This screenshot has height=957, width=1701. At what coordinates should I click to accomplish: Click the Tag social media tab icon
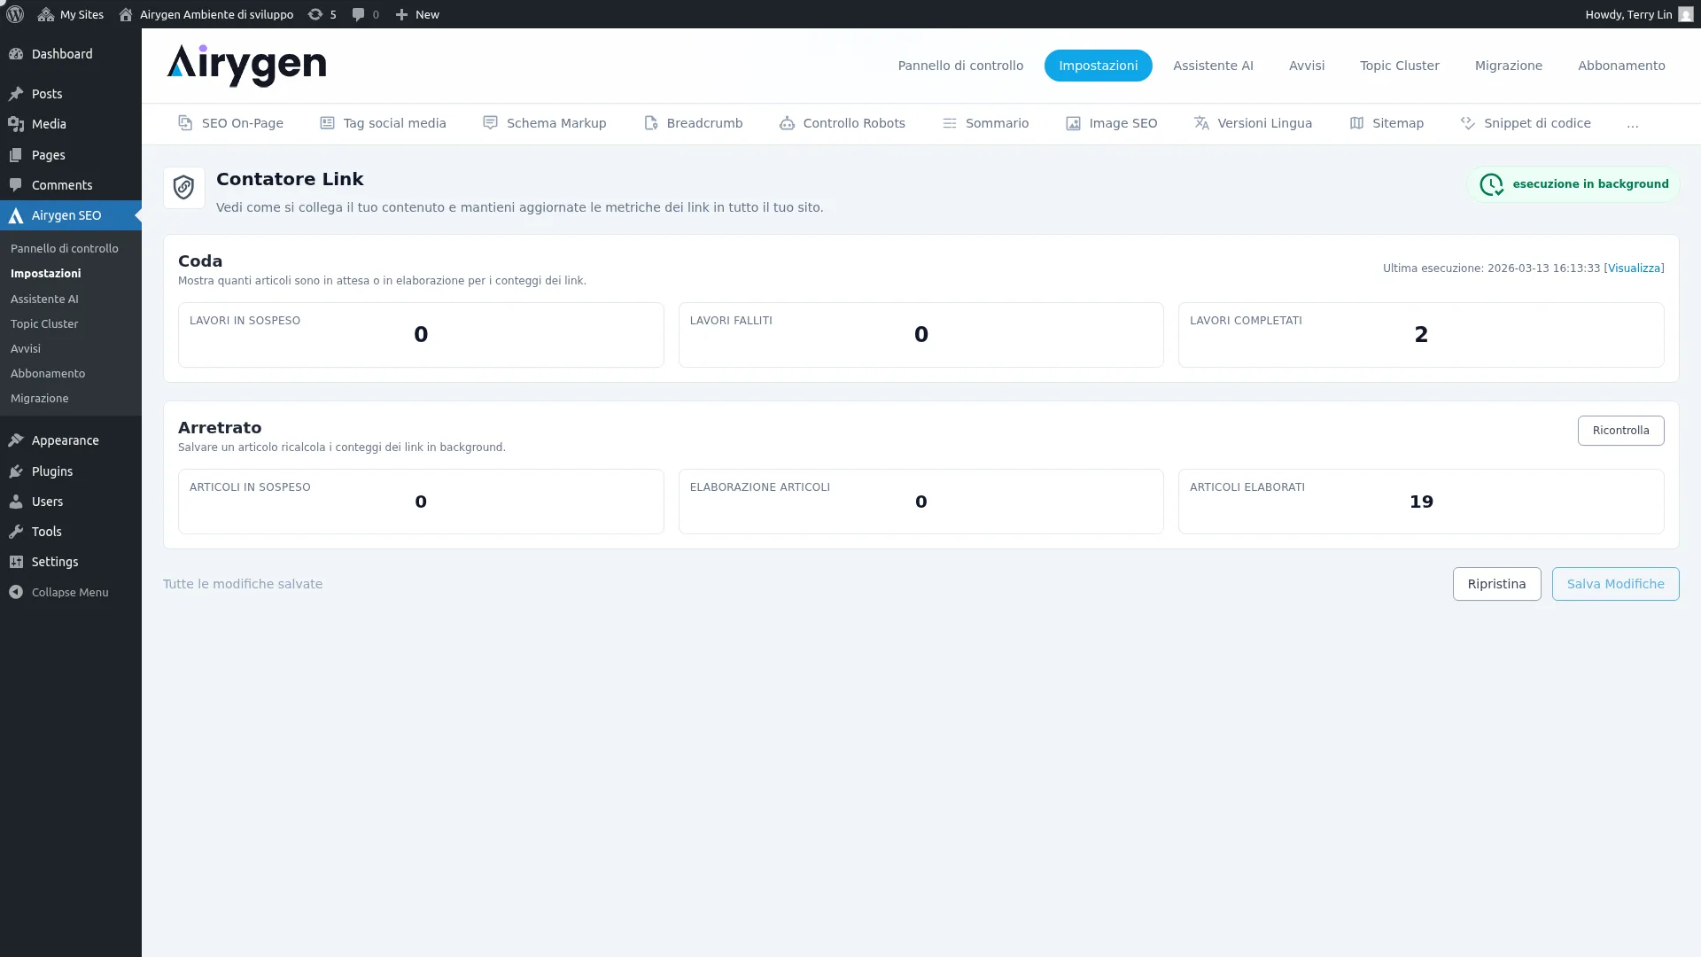coord(327,123)
